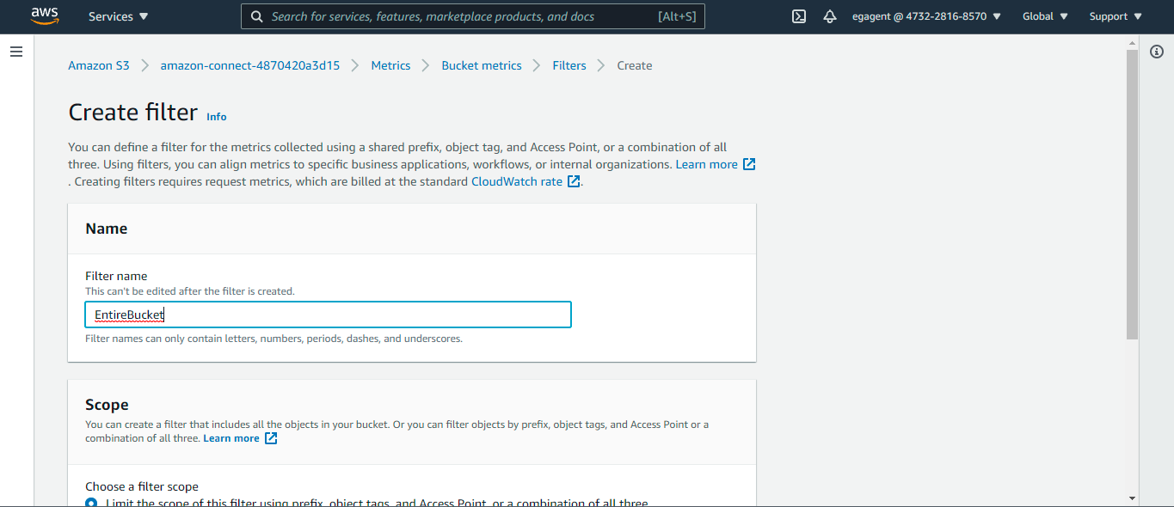Screen dimensions: 1174x507
Task: Open the CloudShell terminal icon
Action: point(799,16)
